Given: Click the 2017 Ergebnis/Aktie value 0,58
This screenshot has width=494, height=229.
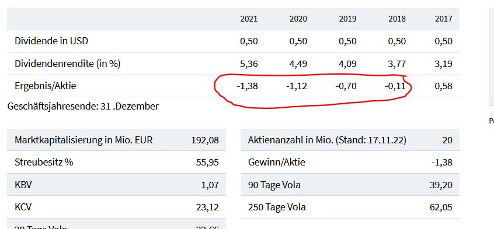Looking at the screenshot, I should [444, 86].
